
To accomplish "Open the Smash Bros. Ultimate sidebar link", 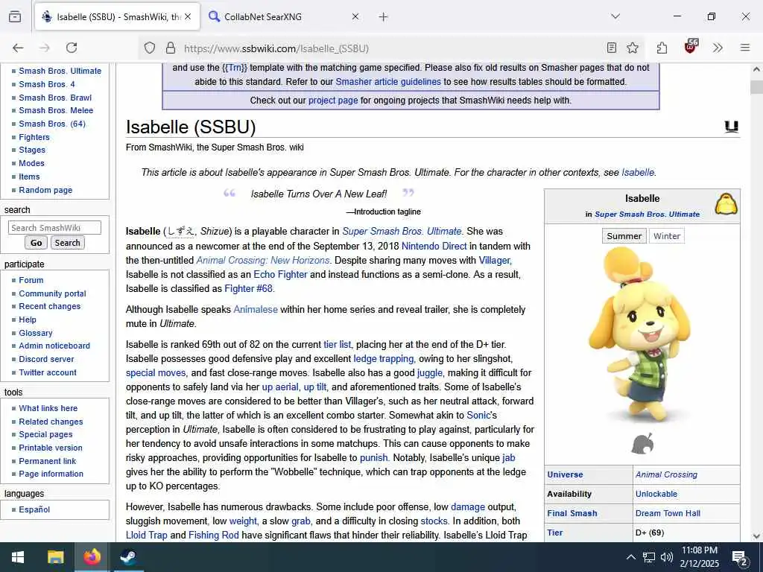I will click(x=60, y=71).
